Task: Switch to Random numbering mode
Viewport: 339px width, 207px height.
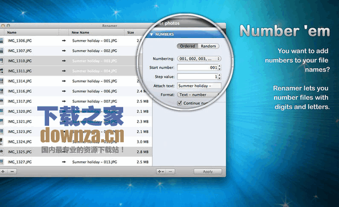Action: [x=208, y=46]
